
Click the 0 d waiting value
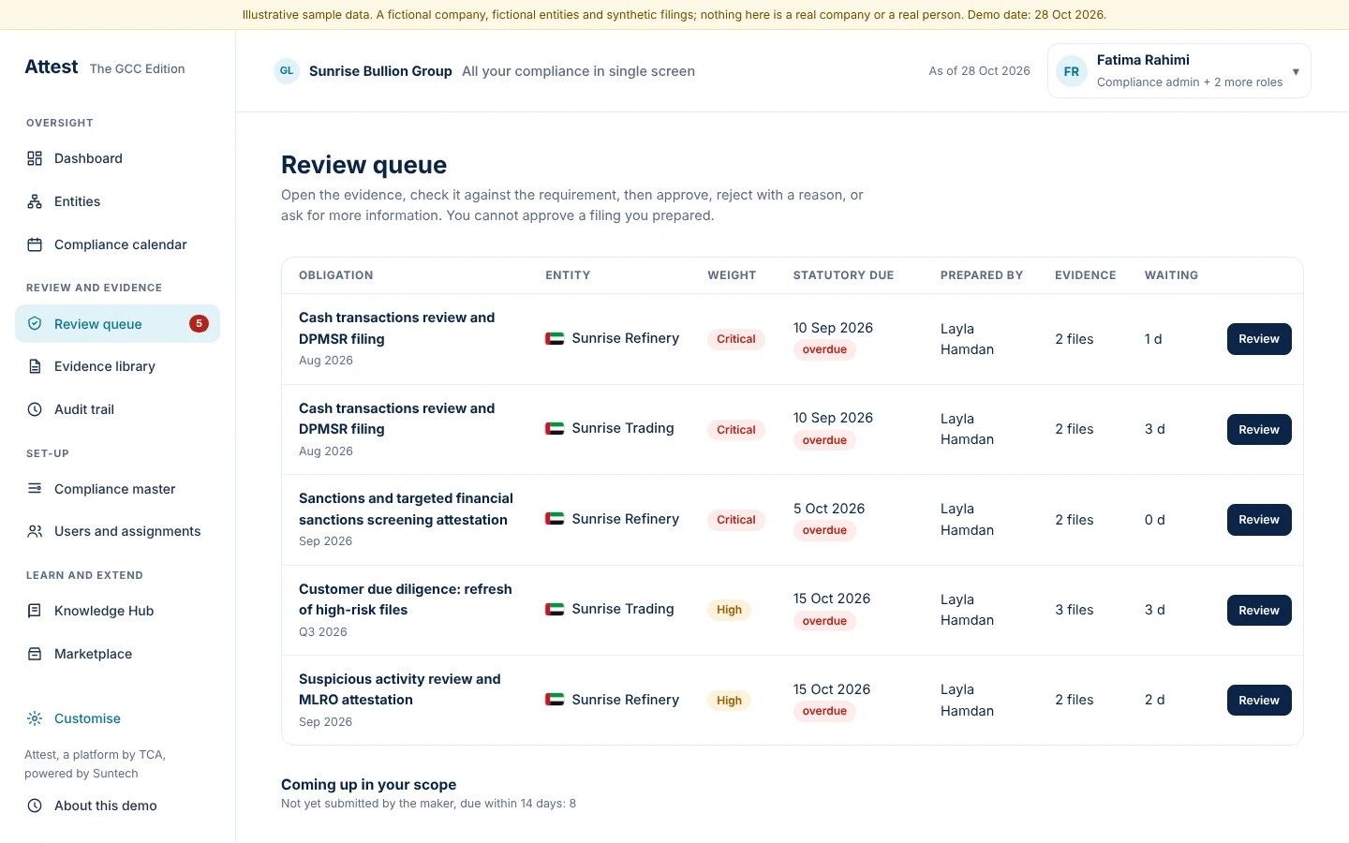coord(1155,520)
